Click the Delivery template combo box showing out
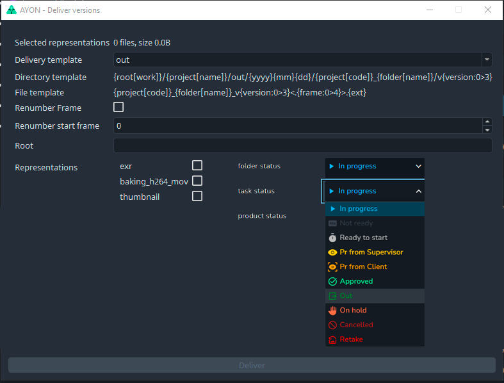Image resolution: width=504 pixels, height=383 pixels. 302,60
